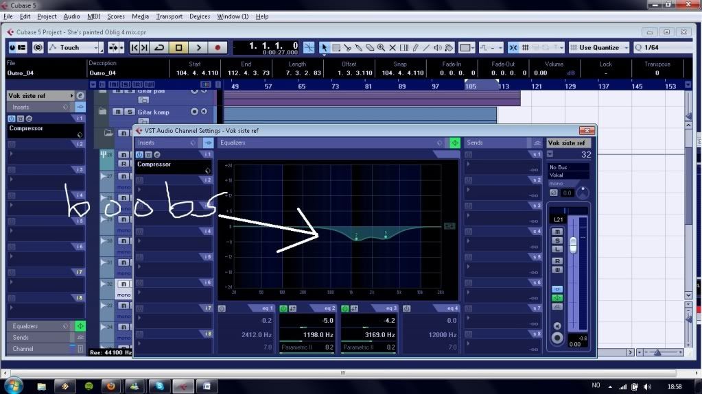Click the Compressor insert slot in channel settings

172,165
